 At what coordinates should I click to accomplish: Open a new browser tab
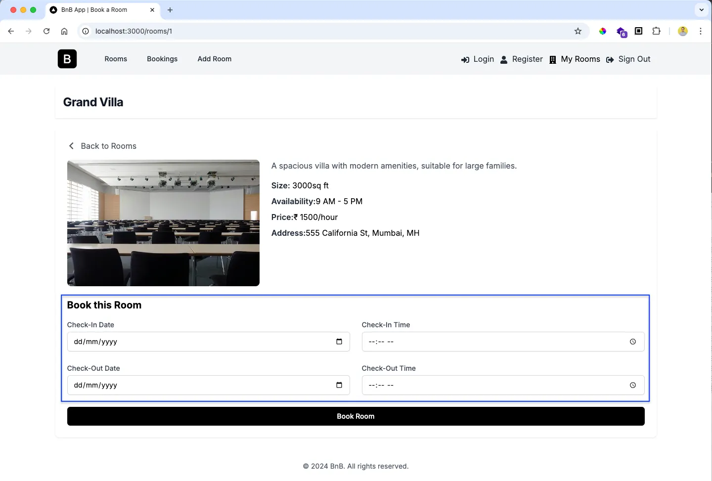click(x=170, y=10)
